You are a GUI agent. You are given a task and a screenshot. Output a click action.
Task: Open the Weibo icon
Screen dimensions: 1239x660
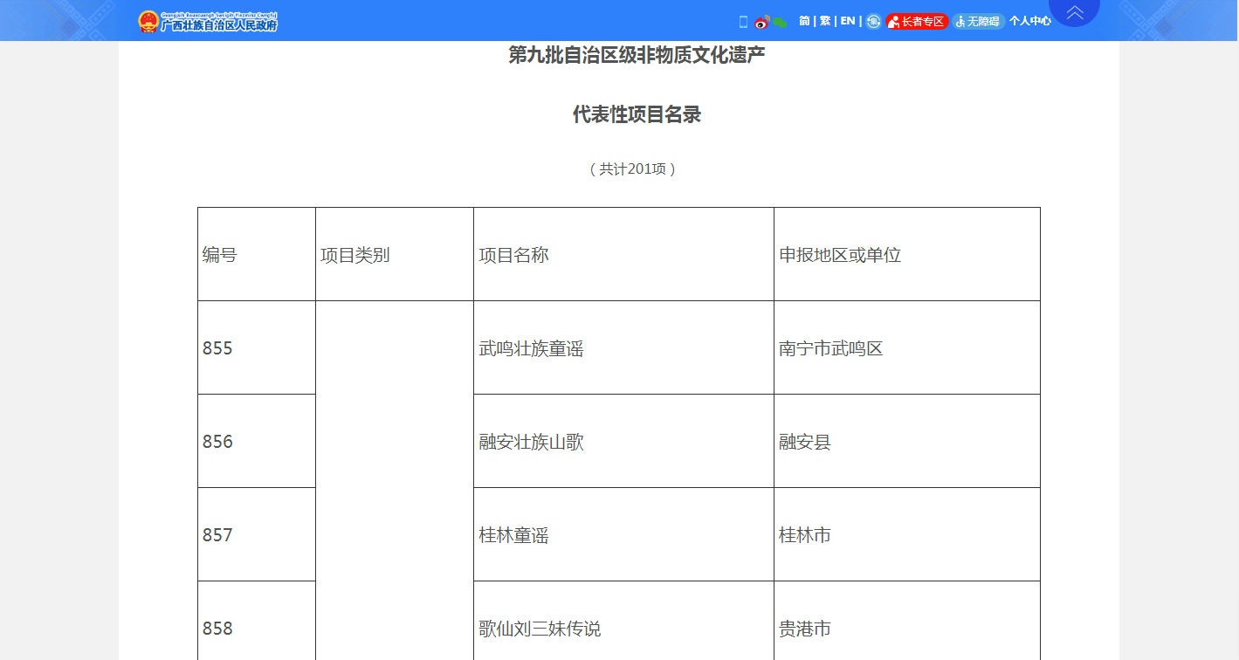(762, 22)
